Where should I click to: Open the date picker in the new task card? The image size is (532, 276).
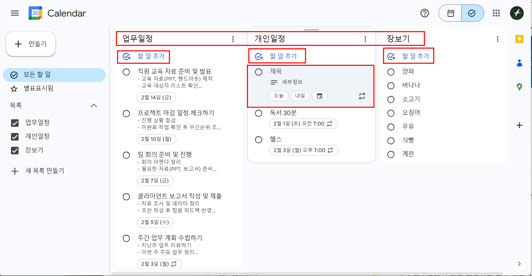coord(320,96)
